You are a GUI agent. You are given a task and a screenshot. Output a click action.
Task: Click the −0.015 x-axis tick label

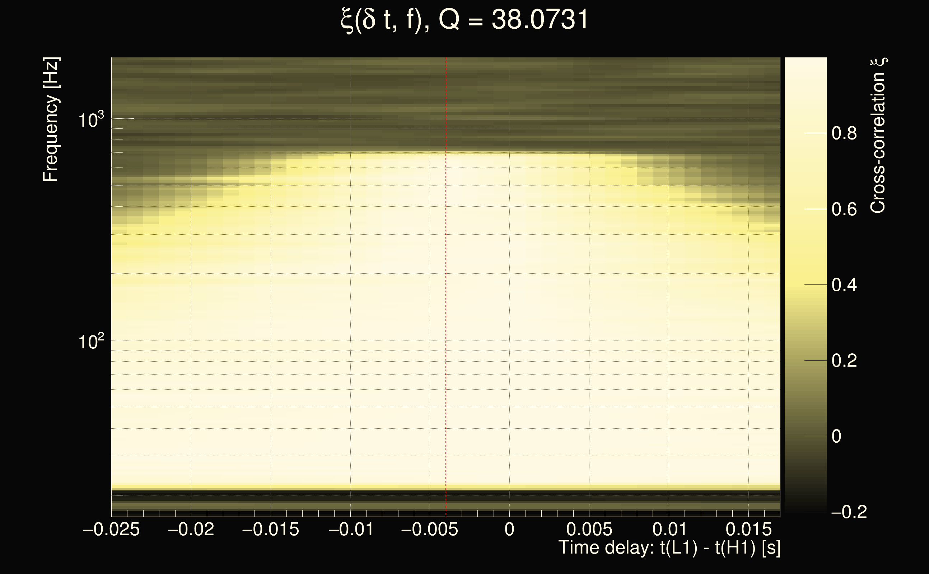coord(270,530)
